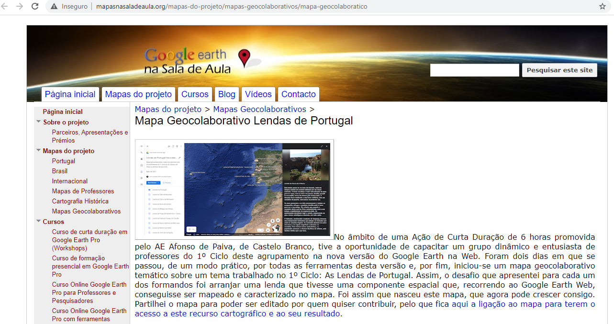The width and height of the screenshot is (614, 324).
Task: Open the Internacional sidebar link
Action: pos(70,181)
